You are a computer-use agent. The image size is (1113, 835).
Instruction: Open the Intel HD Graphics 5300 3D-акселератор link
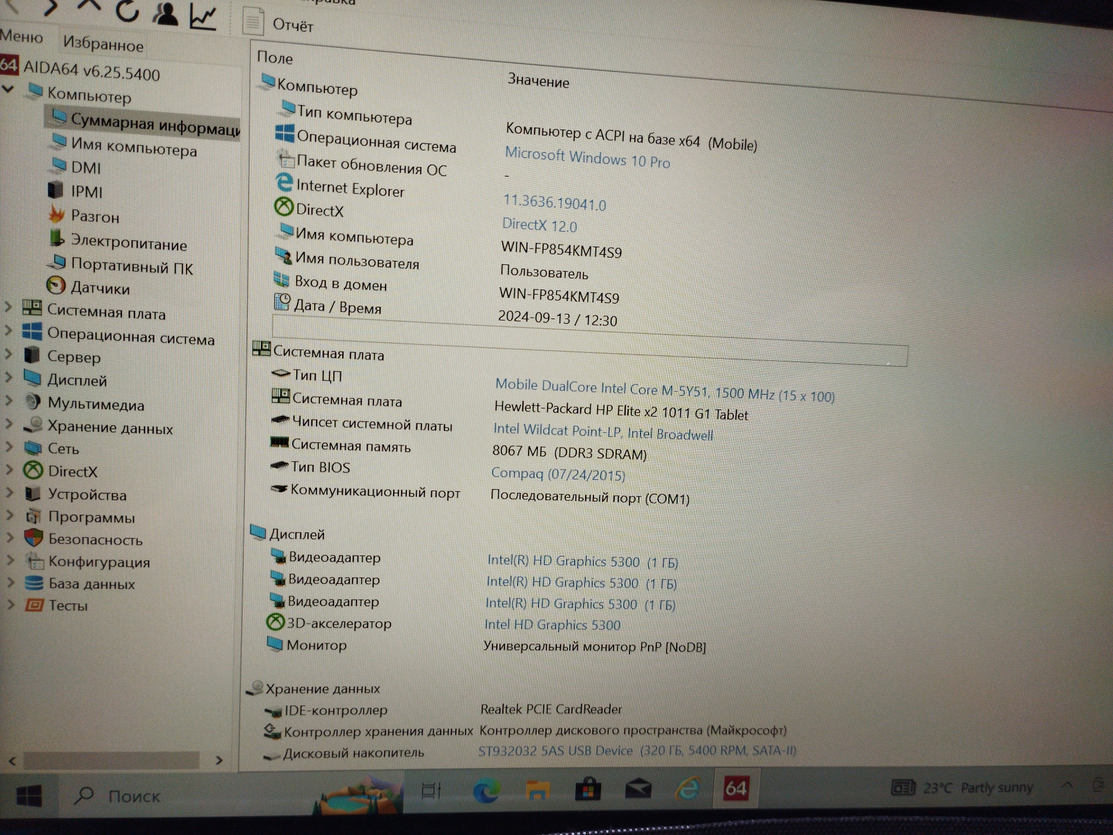click(552, 625)
